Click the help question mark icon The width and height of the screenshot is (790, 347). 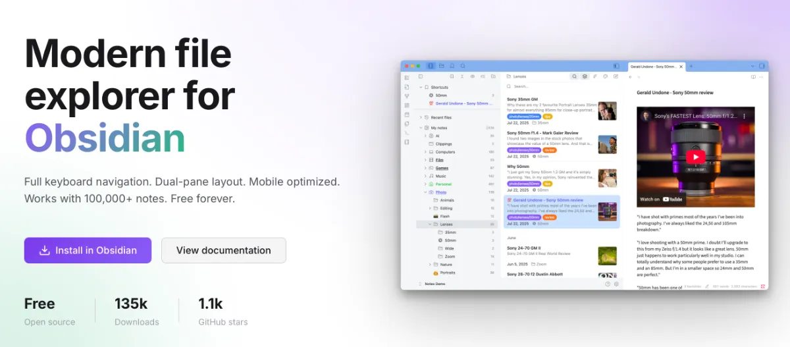pos(608,284)
